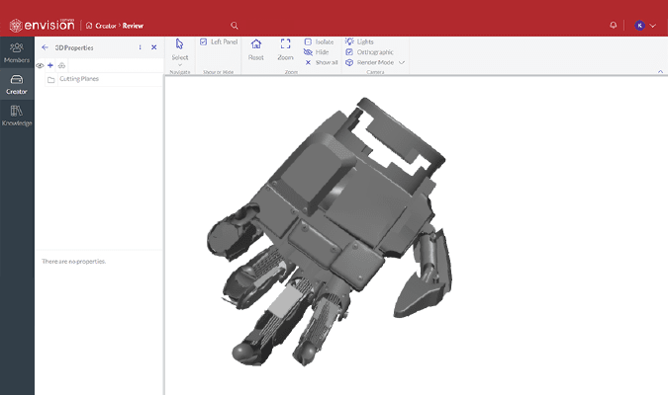Select the Cutting Planes folder
The image size is (668, 395).
click(x=78, y=79)
